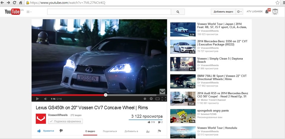Open the VossenWheels channel name link
The width and height of the screenshot is (285, 139).
tap(58, 115)
